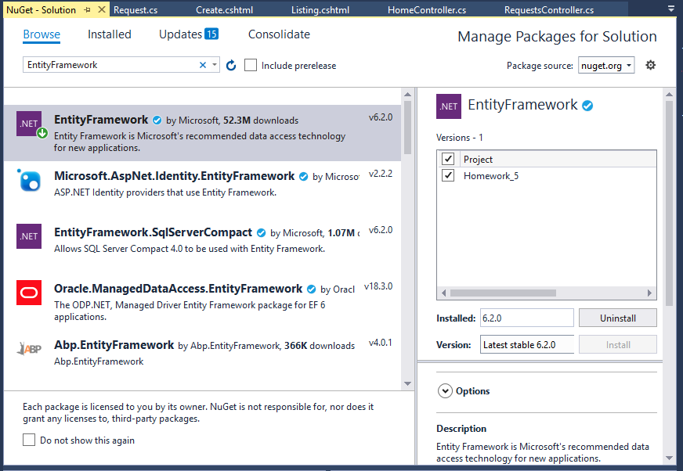
Task: Open Package source nuget.org dropdown
Action: (606, 65)
